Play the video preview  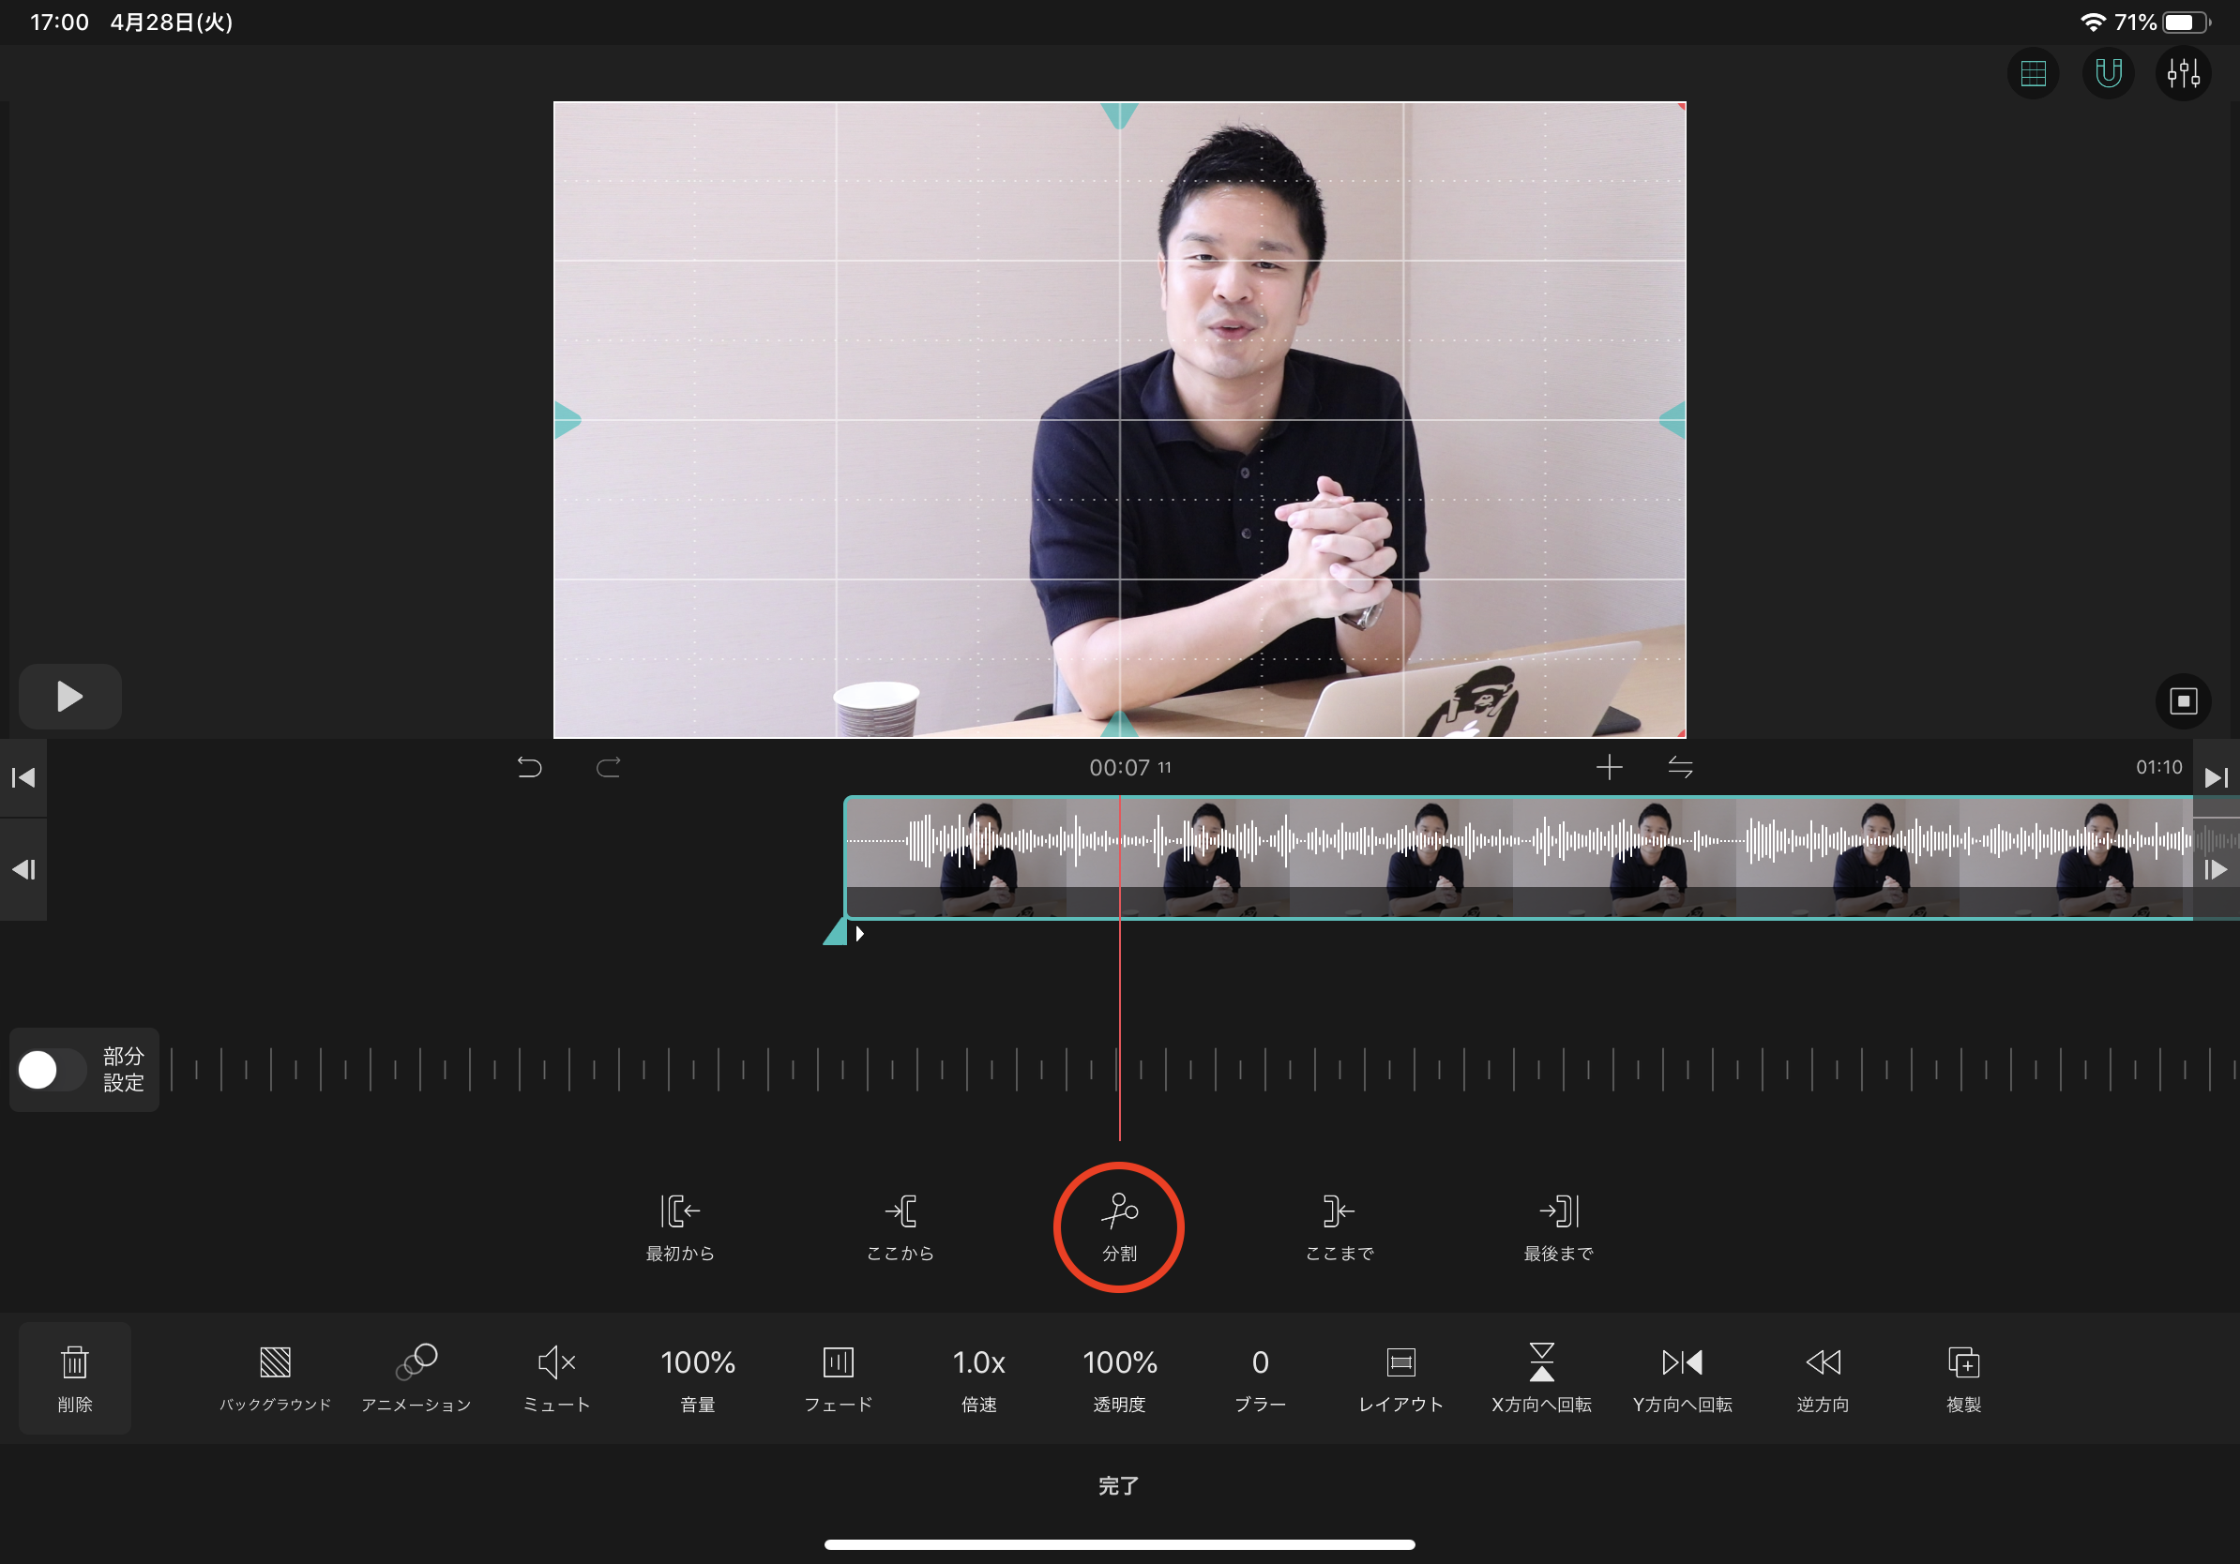tap(70, 696)
